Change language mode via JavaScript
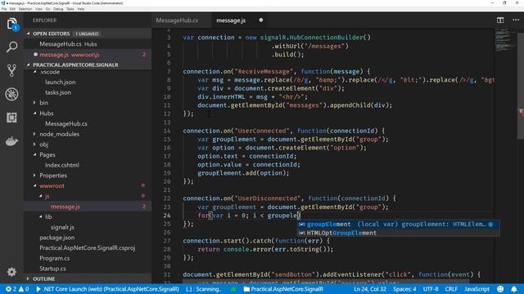The width and height of the screenshot is (524, 294). (477, 289)
